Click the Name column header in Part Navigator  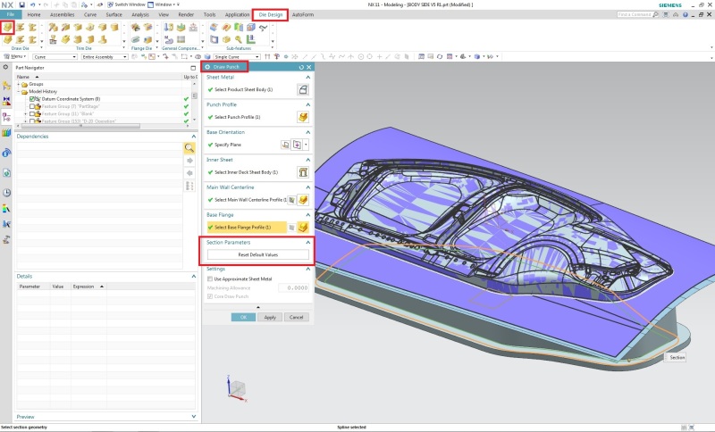[x=98, y=77]
